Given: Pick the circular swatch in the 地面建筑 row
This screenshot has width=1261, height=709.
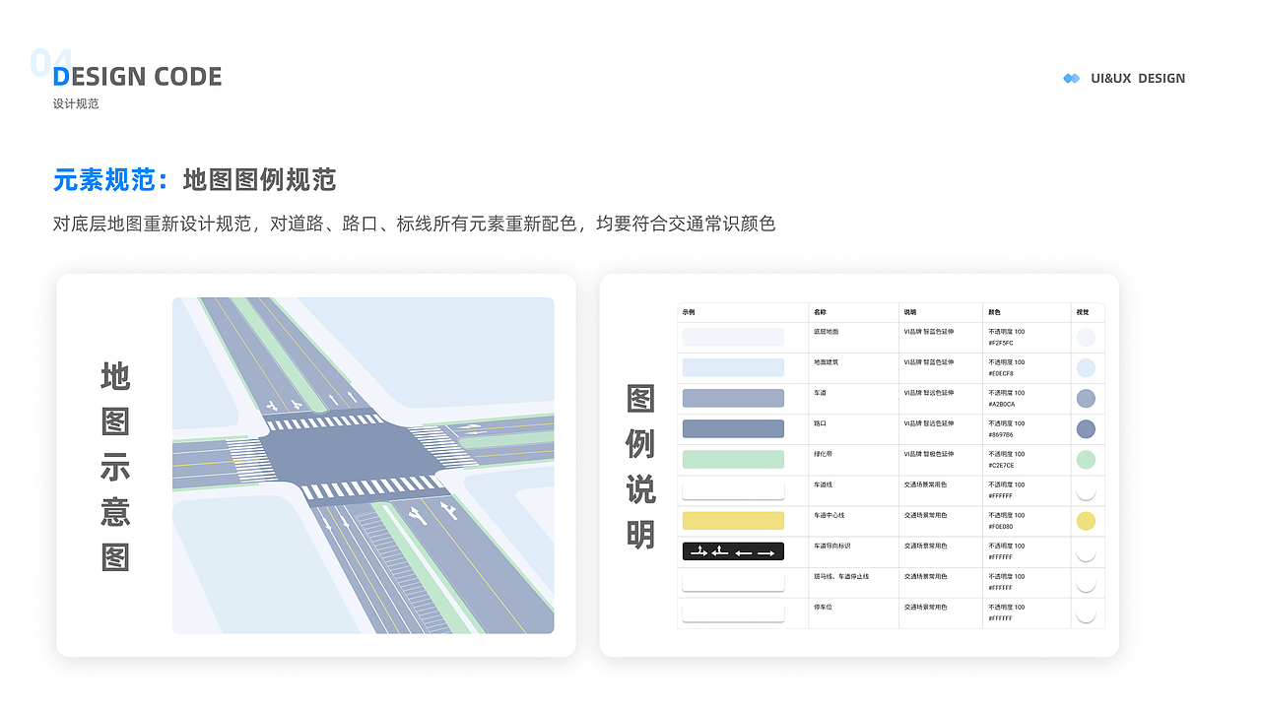Looking at the screenshot, I should pos(1086,368).
